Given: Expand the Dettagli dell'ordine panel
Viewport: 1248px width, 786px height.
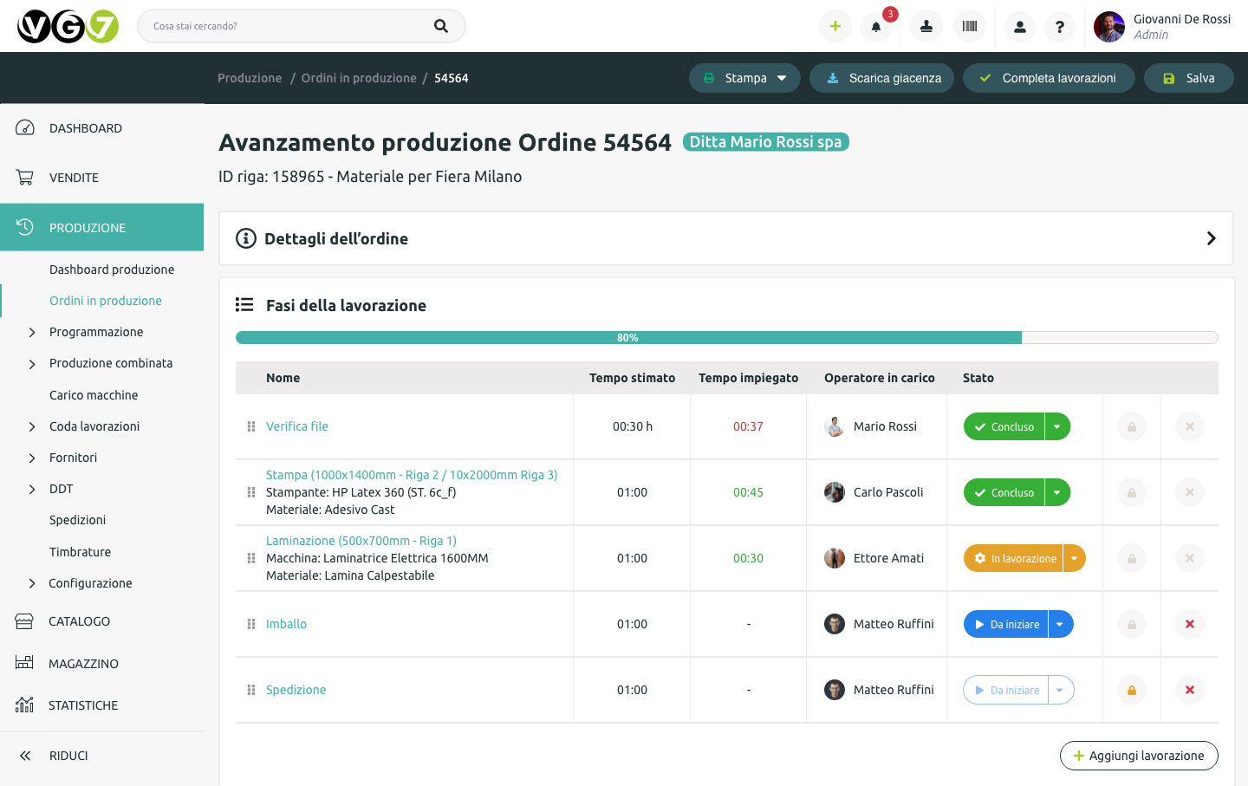Looking at the screenshot, I should click(1211, 238).
